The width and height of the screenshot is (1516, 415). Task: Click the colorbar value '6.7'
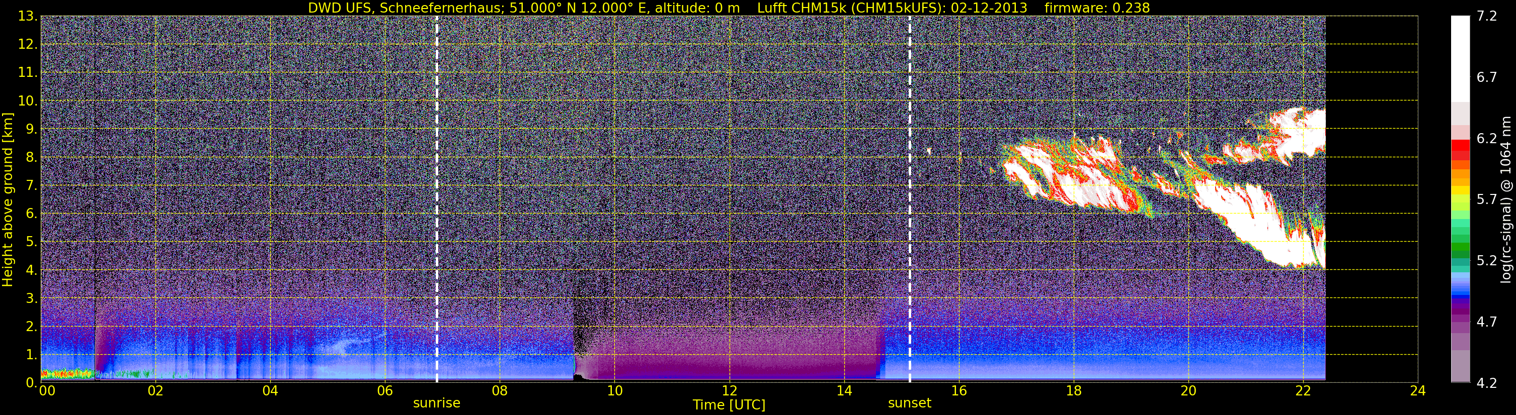[1487, 77]
